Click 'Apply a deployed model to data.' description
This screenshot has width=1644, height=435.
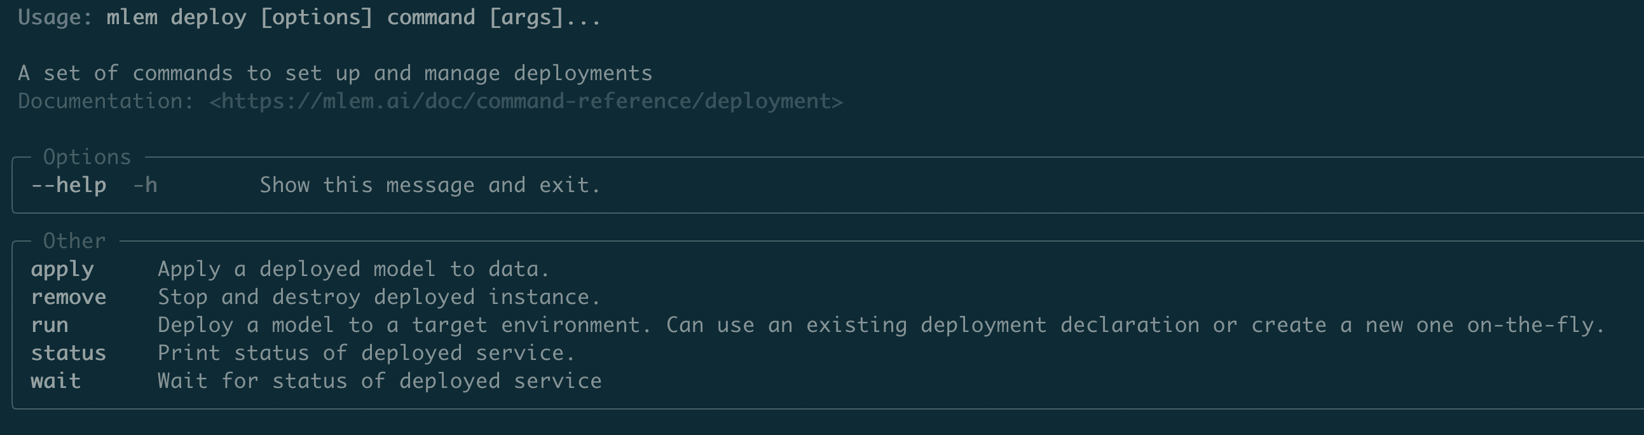tap(353, 270)
